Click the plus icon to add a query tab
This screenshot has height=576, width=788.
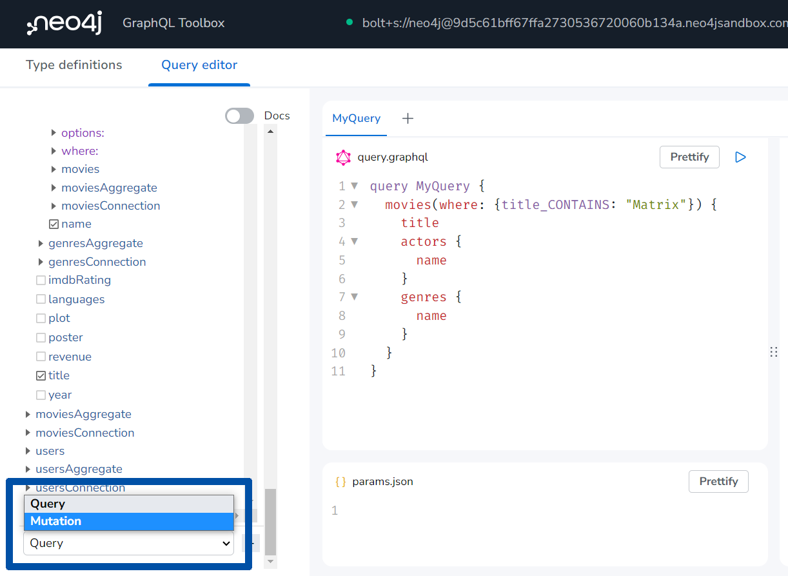point(408,118)
